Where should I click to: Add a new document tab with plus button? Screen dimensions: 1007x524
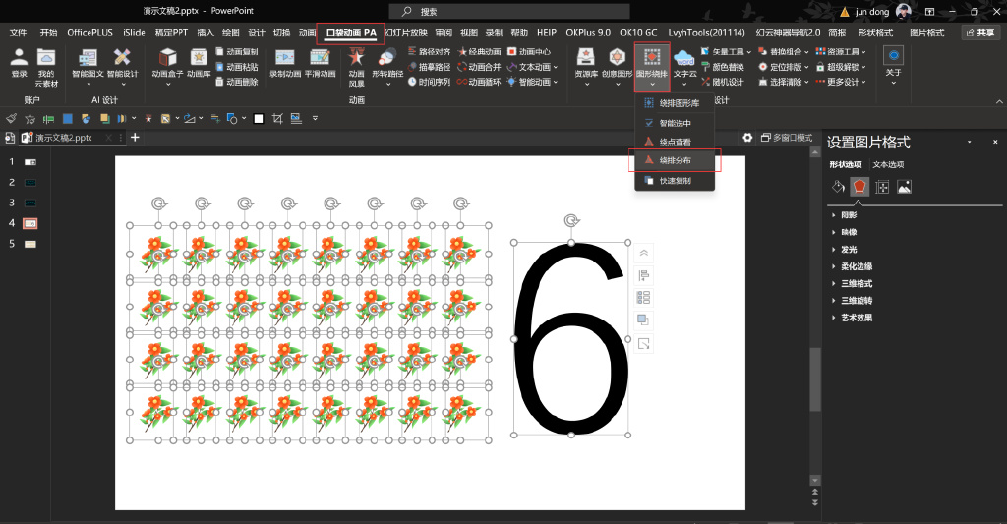coord(135,138)
